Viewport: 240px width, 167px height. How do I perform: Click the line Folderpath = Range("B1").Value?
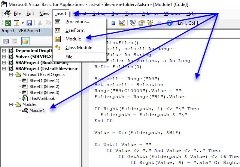click(x=139, y=97)
